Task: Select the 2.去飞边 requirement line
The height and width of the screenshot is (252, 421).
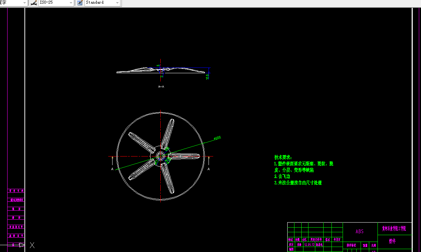Action: coord(282,176)
